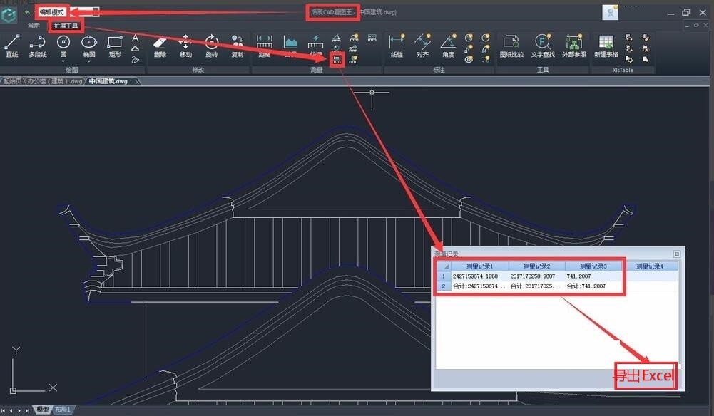Select the 测量记录2 column header

(x=536, y=266)
